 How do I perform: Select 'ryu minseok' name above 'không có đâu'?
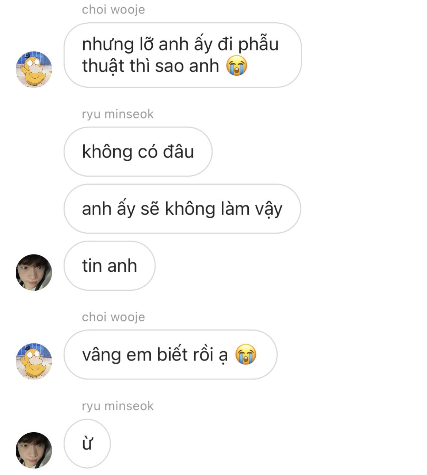[x=118, y=114]
